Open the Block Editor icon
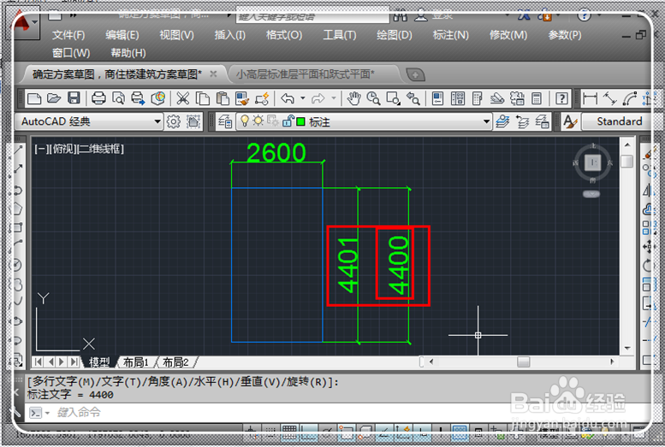 click(x=262, y=99)
